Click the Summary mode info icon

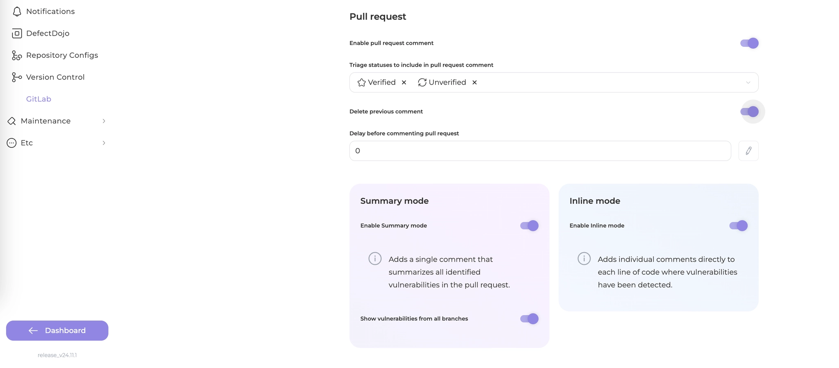tap(375, 259)
